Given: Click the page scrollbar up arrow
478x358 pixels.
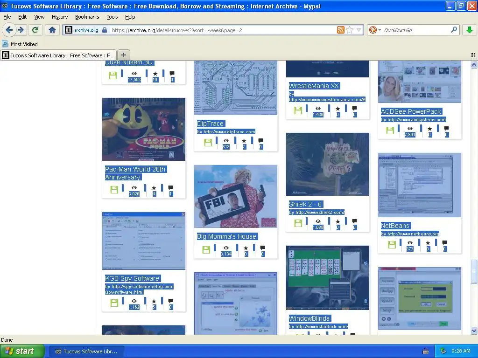Looking at the screenshot, I should [474, 64].
